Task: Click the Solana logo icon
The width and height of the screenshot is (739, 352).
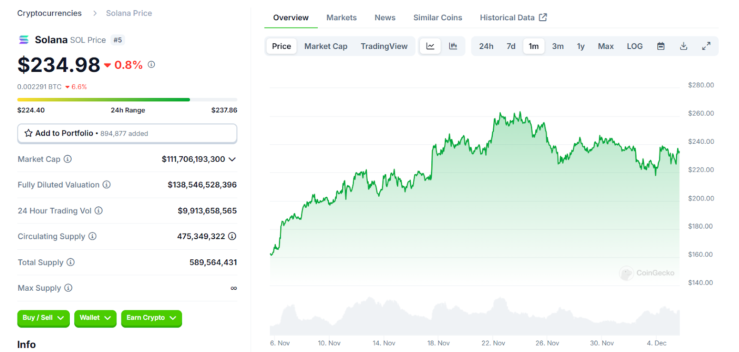Action: point(24,40)
